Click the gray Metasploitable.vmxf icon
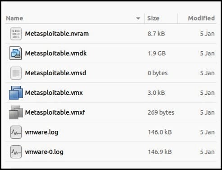 point(16,112)
